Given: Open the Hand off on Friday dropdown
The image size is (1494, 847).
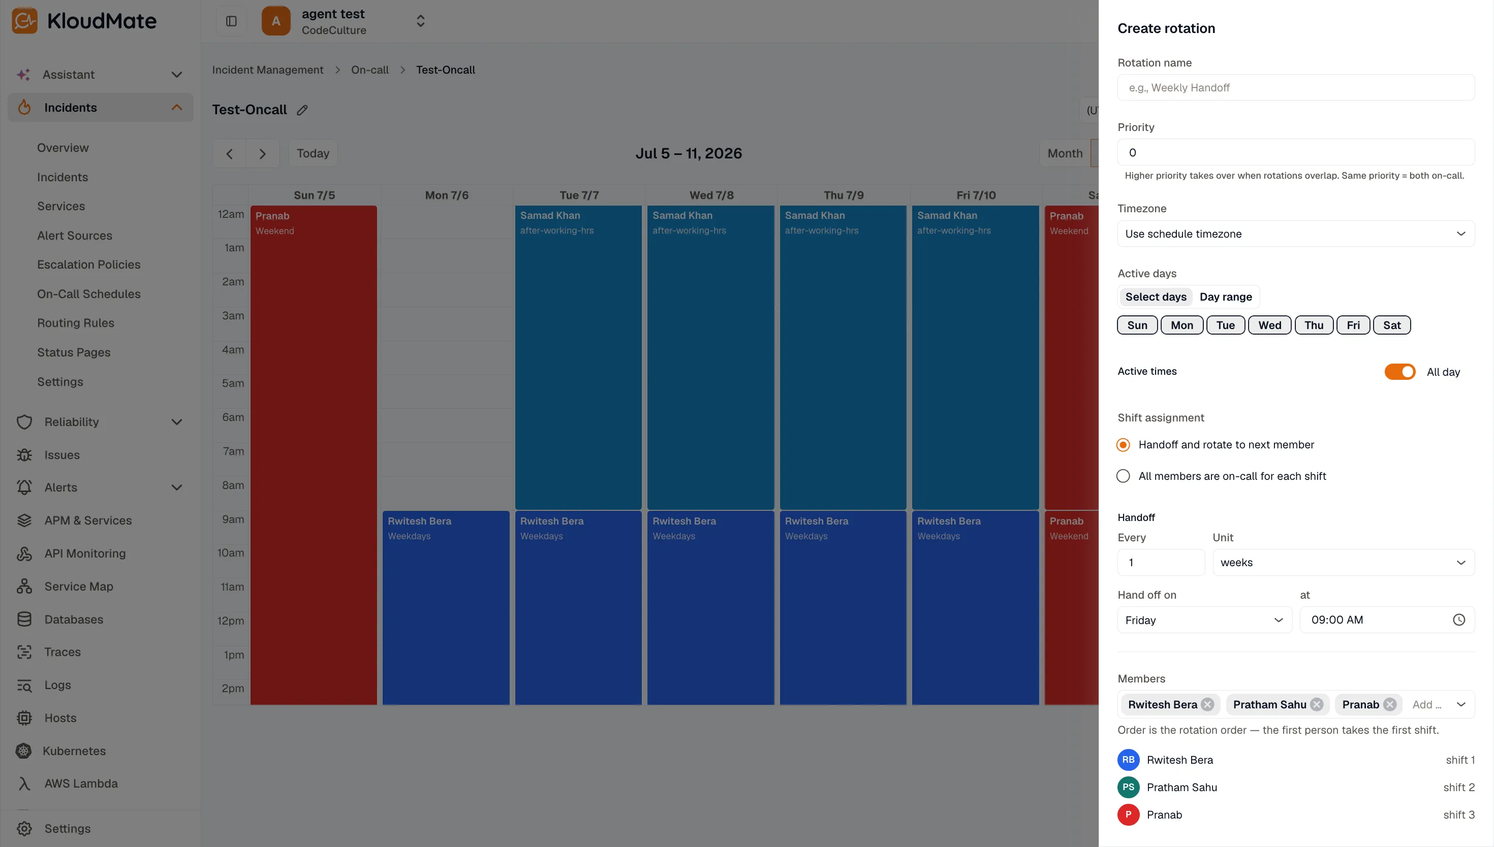Looking at the screenshot, I should click(x=1204, y=620).
